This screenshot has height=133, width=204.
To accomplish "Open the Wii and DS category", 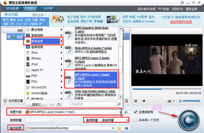I will point(44,87).
